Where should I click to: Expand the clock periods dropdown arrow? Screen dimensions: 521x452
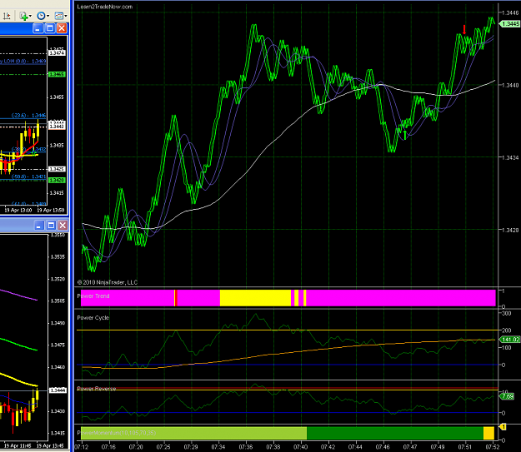pyautogui.click(x=48, y=16)
